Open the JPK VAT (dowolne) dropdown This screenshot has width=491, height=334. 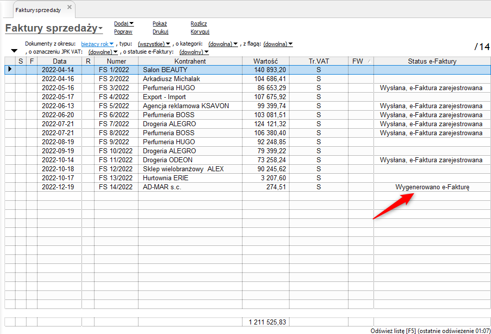click(x=102, y=52)
